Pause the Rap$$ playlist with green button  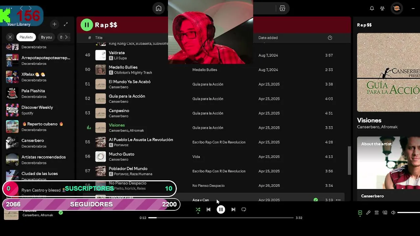point(87,25)
